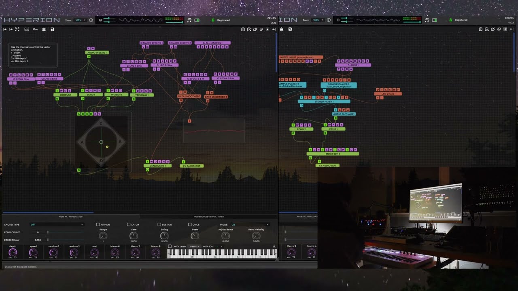This screenshot has width=518, height=291.
Task: Adjust the wet macro knob
Action: pyautogui.click(x=94, y=252)
